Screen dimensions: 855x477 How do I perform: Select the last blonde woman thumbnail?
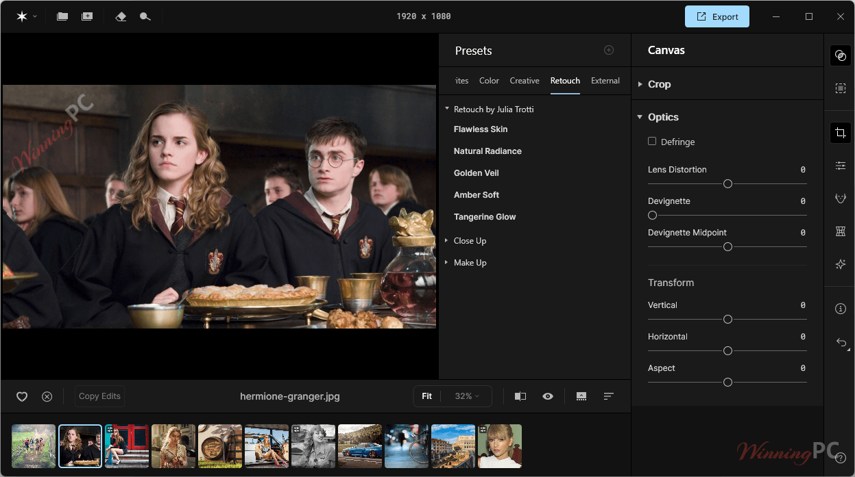pyautogui.click(x=500, y=446)
